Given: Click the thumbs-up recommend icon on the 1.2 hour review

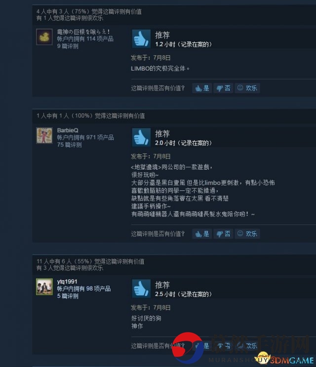Looking at the screenshot, I should (141, 38).
